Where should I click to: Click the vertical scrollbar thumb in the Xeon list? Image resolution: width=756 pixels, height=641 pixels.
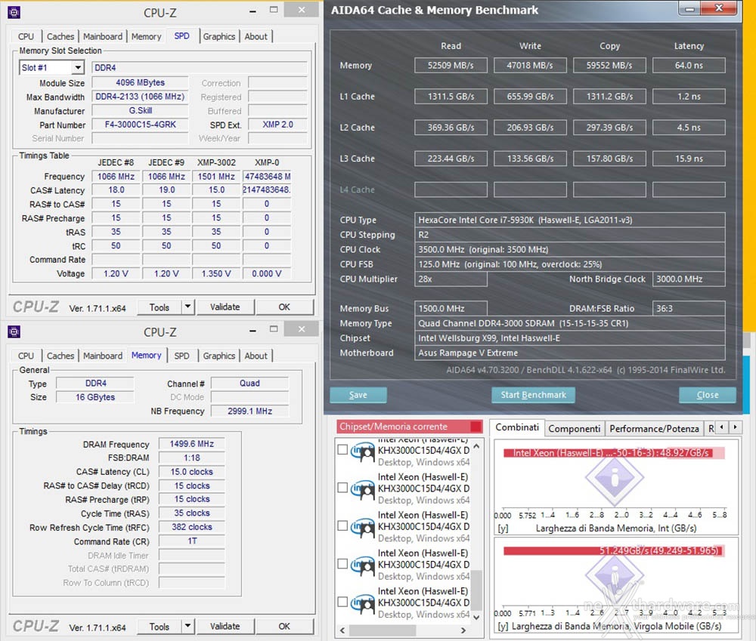tap(476, 590)
